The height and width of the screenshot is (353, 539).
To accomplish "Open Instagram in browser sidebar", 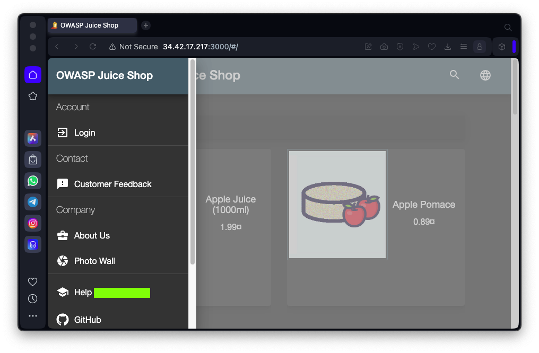I will click(x=33, y=224).
